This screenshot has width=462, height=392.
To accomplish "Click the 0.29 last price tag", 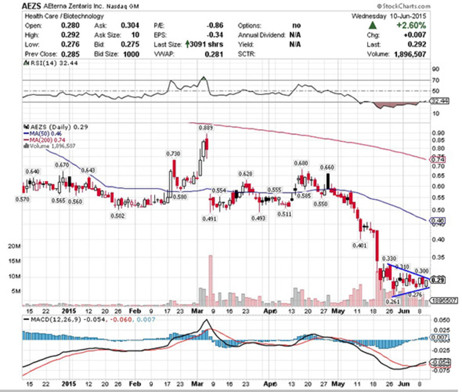I will [438, 280].
